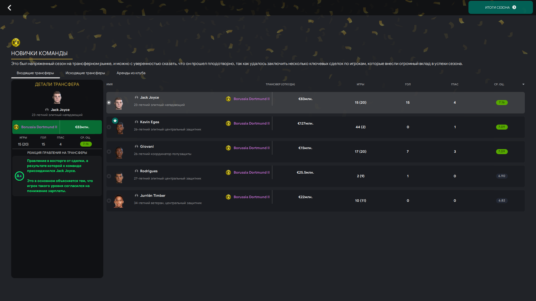Click the club badge next to Jurriën Timber's transfer
The height and width of the screenshot is (301, 536).
pos(228,197)
